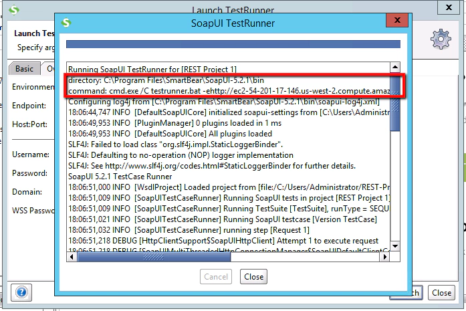The image size is (466, 311).
Task: Select the 'command: cmd.exe /C testrunner.bat' line
Action: coord(229,91)
